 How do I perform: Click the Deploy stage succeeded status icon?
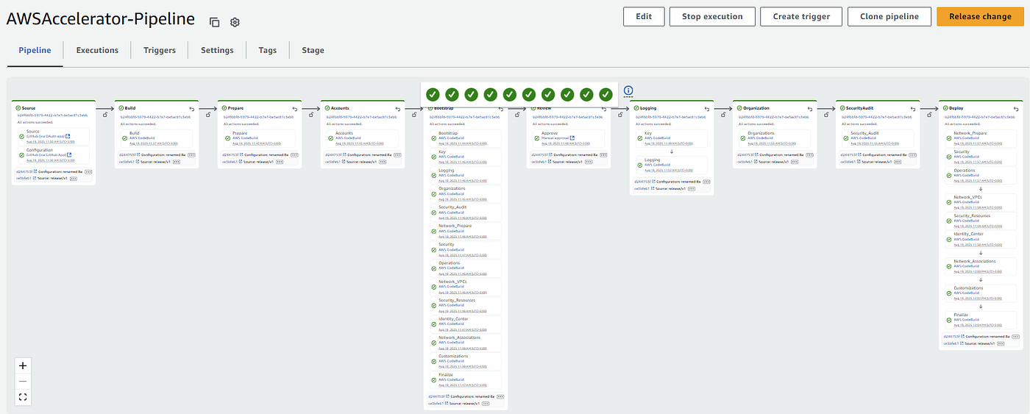pyautogui.click(x=945, y=108)
